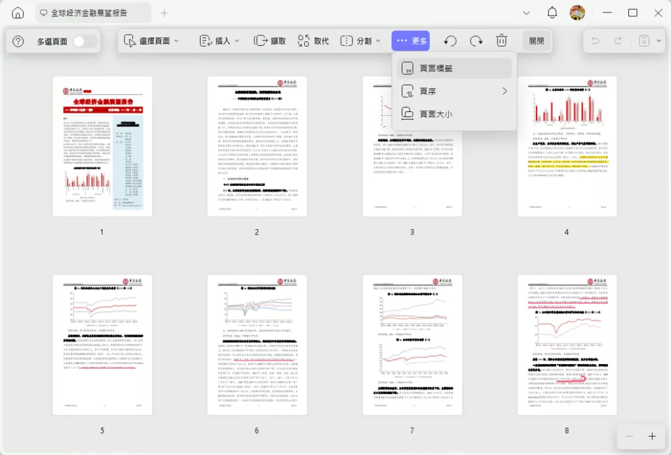The width and height of the screenshot is (671, 455).
Task: Select page 4 thumbnail
Action: click(567, 146)
